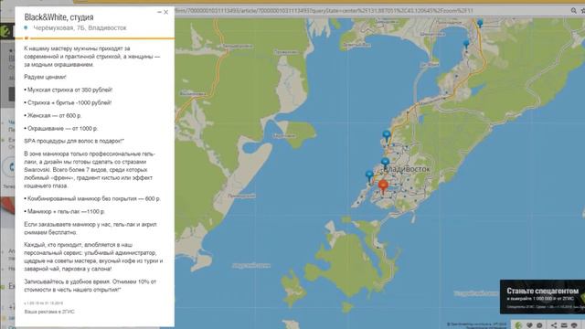Minimize the Black&White studio card

(159, 12)
